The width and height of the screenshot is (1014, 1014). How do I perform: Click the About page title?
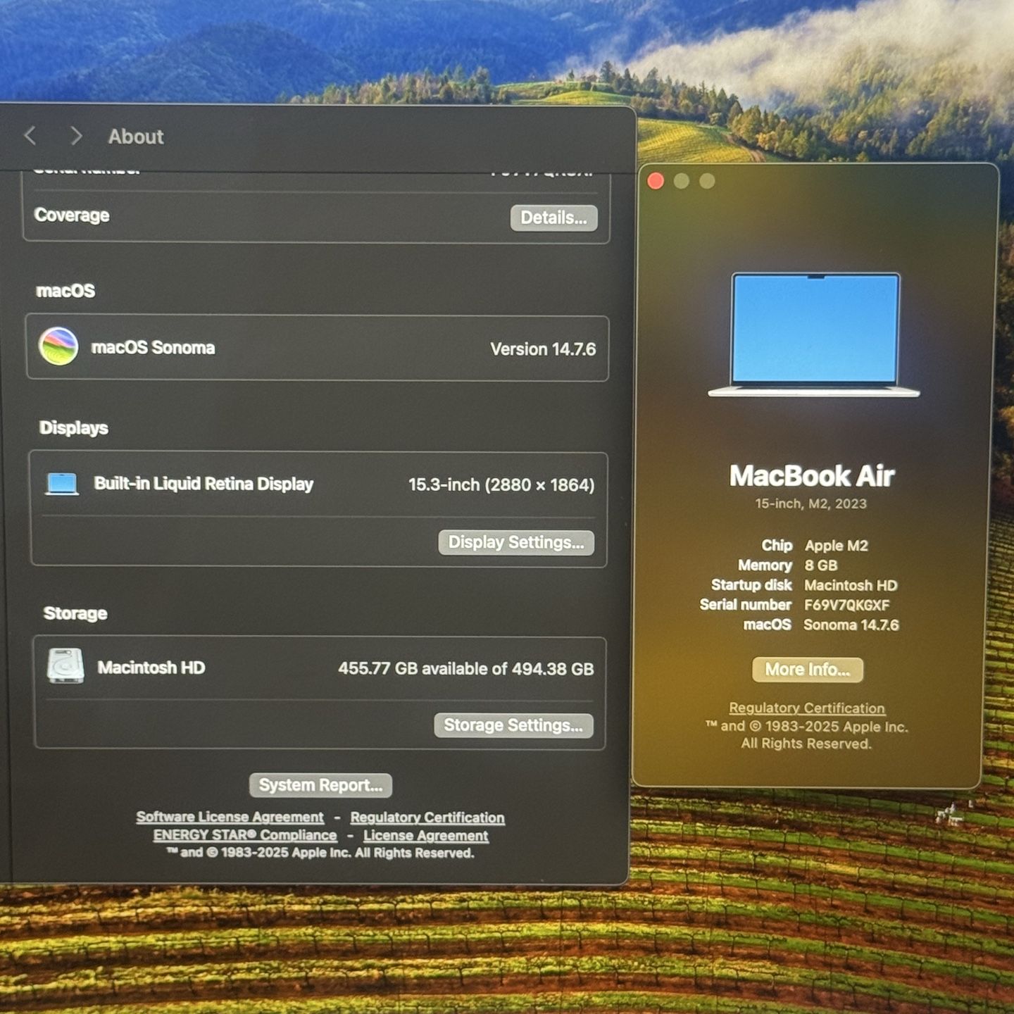136,137
